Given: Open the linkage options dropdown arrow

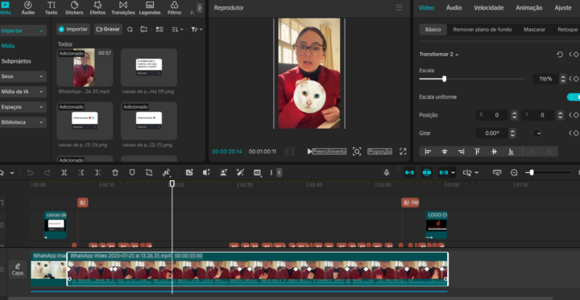Looking at the screenshot, I should pos(453,173).
